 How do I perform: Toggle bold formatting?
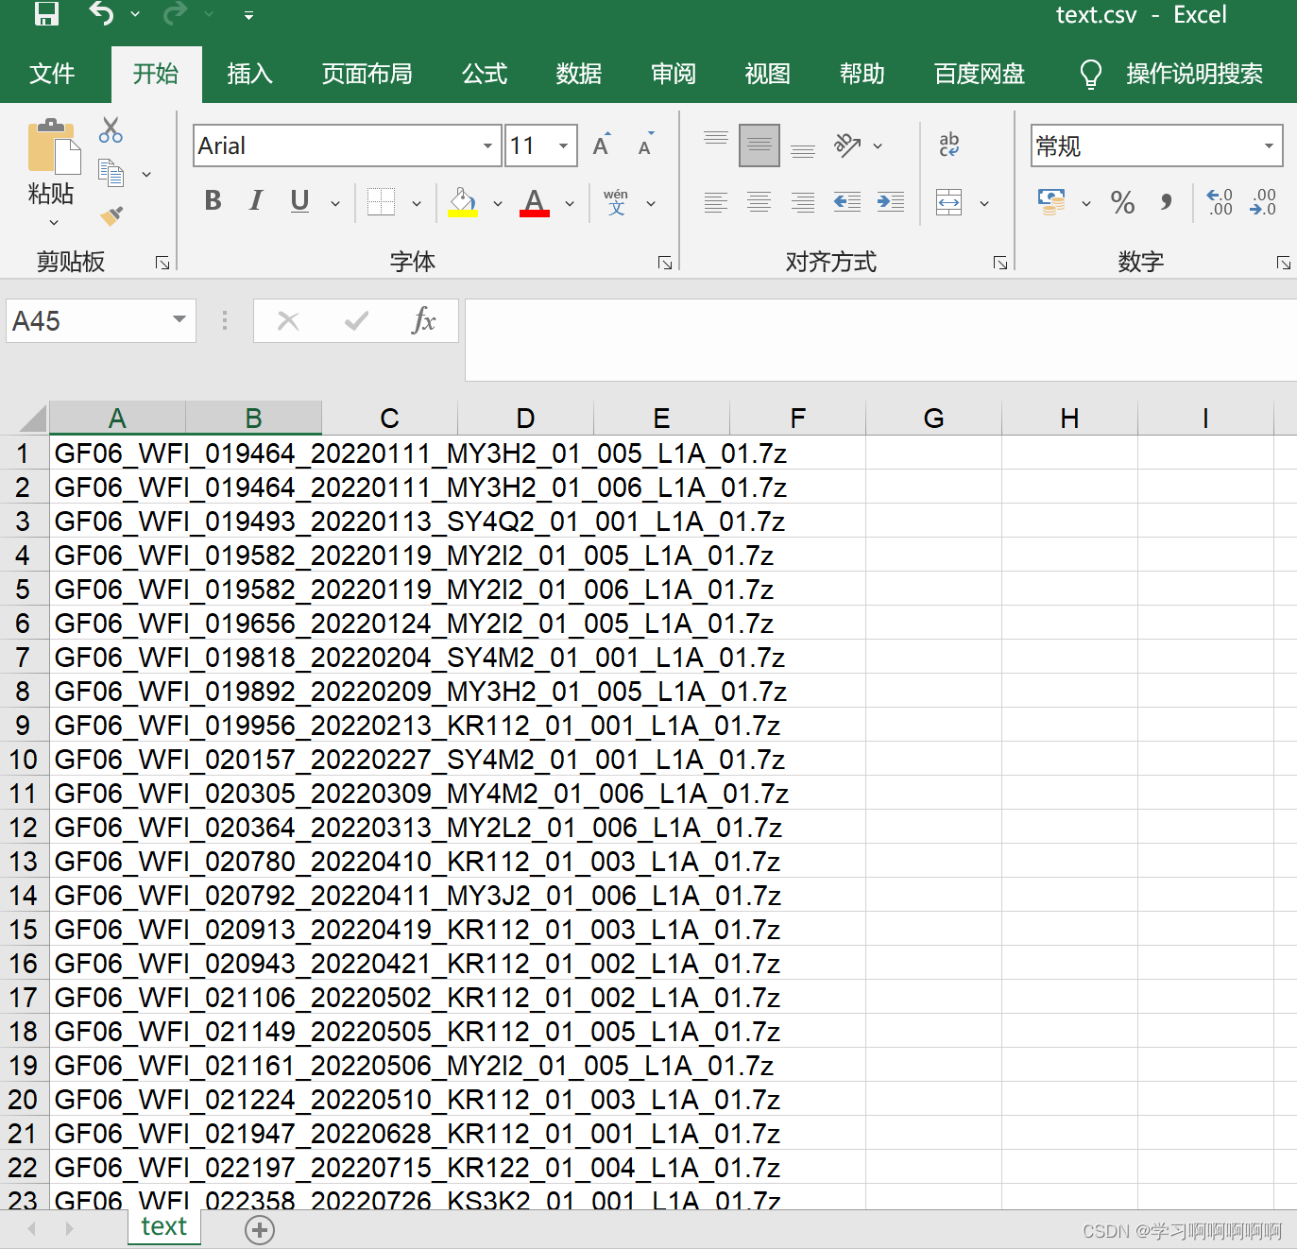(212, 201)
